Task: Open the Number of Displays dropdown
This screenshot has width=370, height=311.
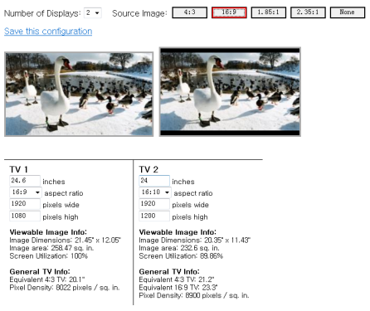Action: (93, 13)
